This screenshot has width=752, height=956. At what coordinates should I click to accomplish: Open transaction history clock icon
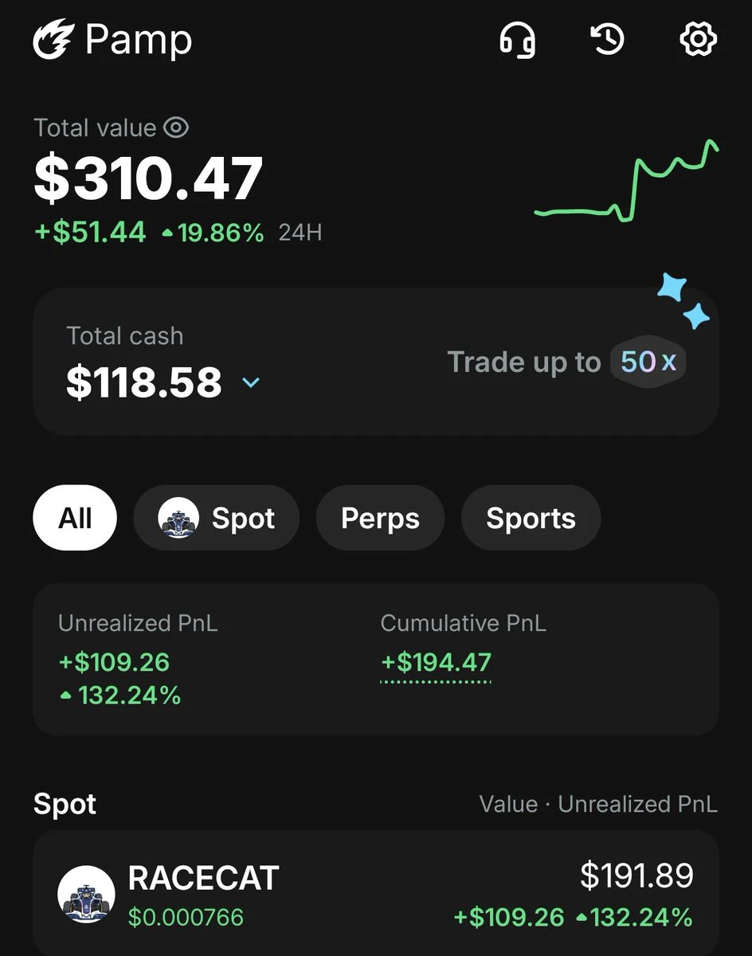point(608,39)
